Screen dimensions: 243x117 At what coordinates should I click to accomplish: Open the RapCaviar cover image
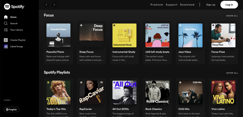tap(91, 92)
